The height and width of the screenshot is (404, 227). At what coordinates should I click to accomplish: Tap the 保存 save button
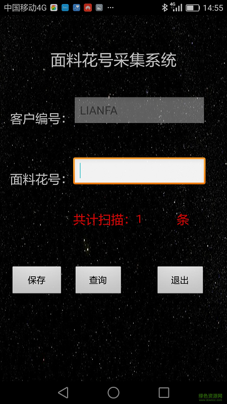[x=37, y=280]
